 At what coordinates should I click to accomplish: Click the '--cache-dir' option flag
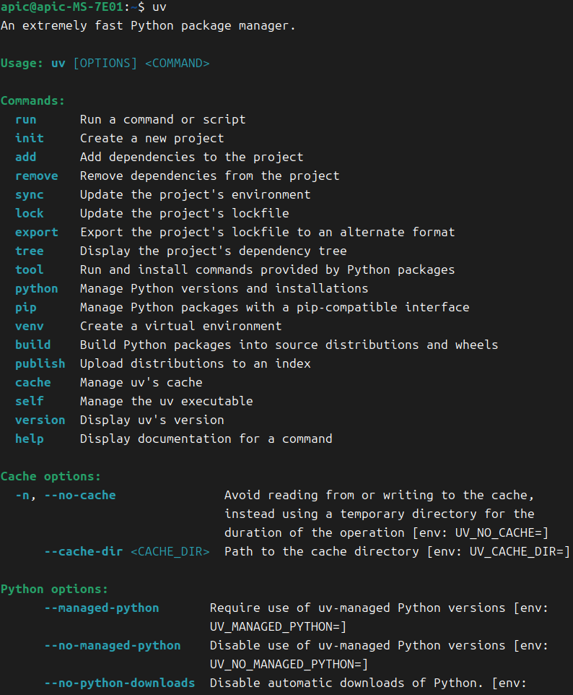click(x=84, y=551)
